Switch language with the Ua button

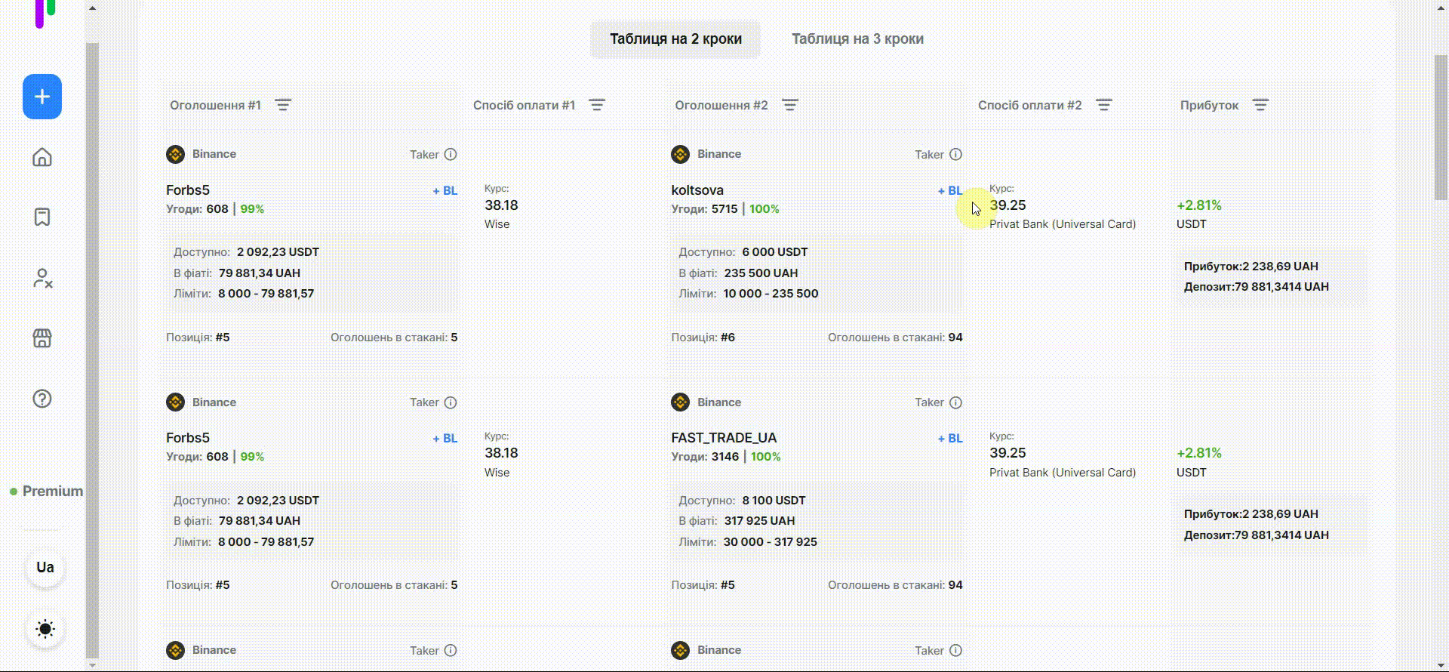tap(45, 567)
